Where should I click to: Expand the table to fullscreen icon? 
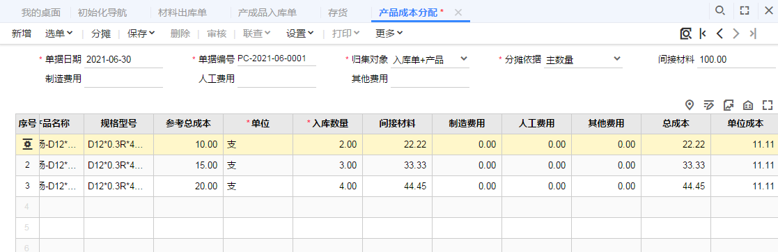point(768,104)
